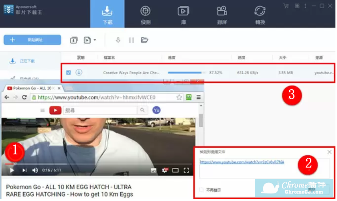The height and width of the screenshot is (201, 337).
Task: Skip to next video
Action: click(24, 170)
